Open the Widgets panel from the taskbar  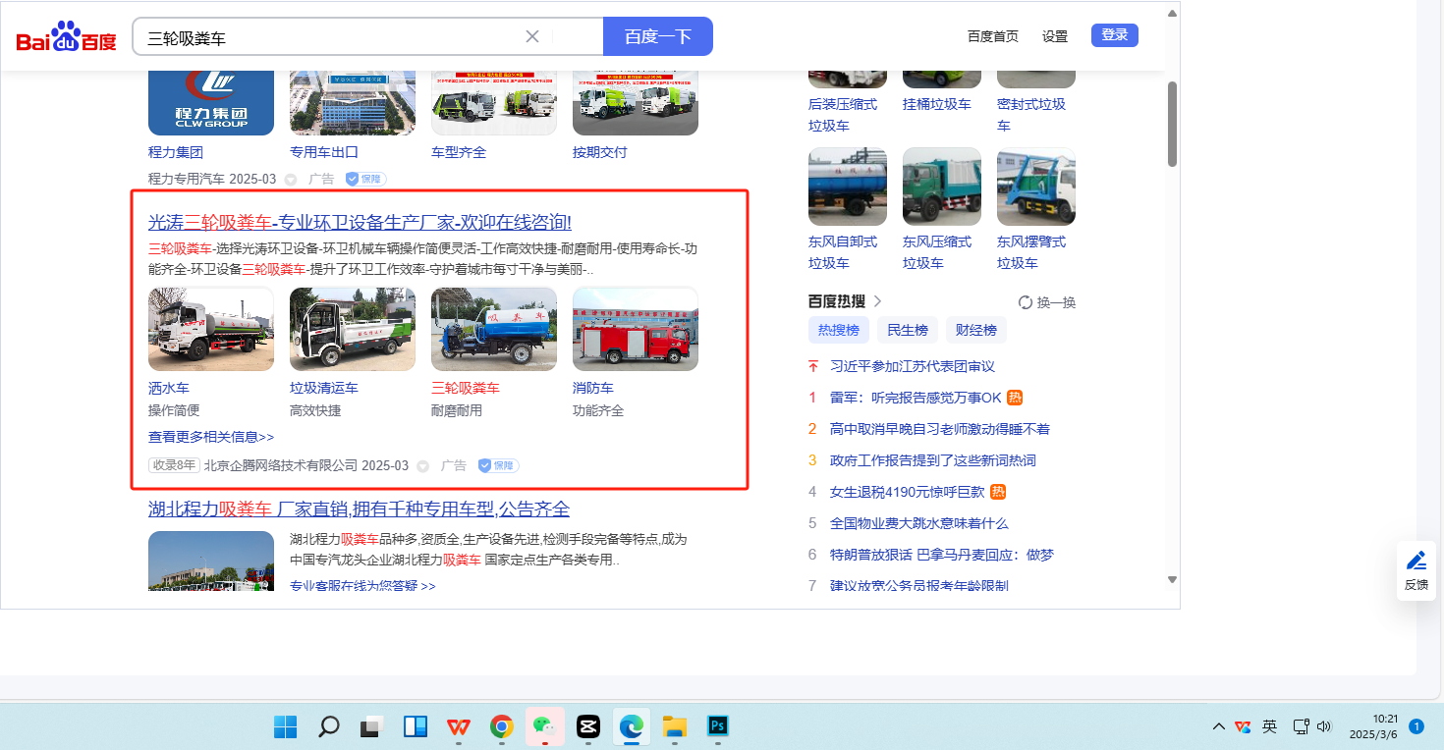pos(416,726)
